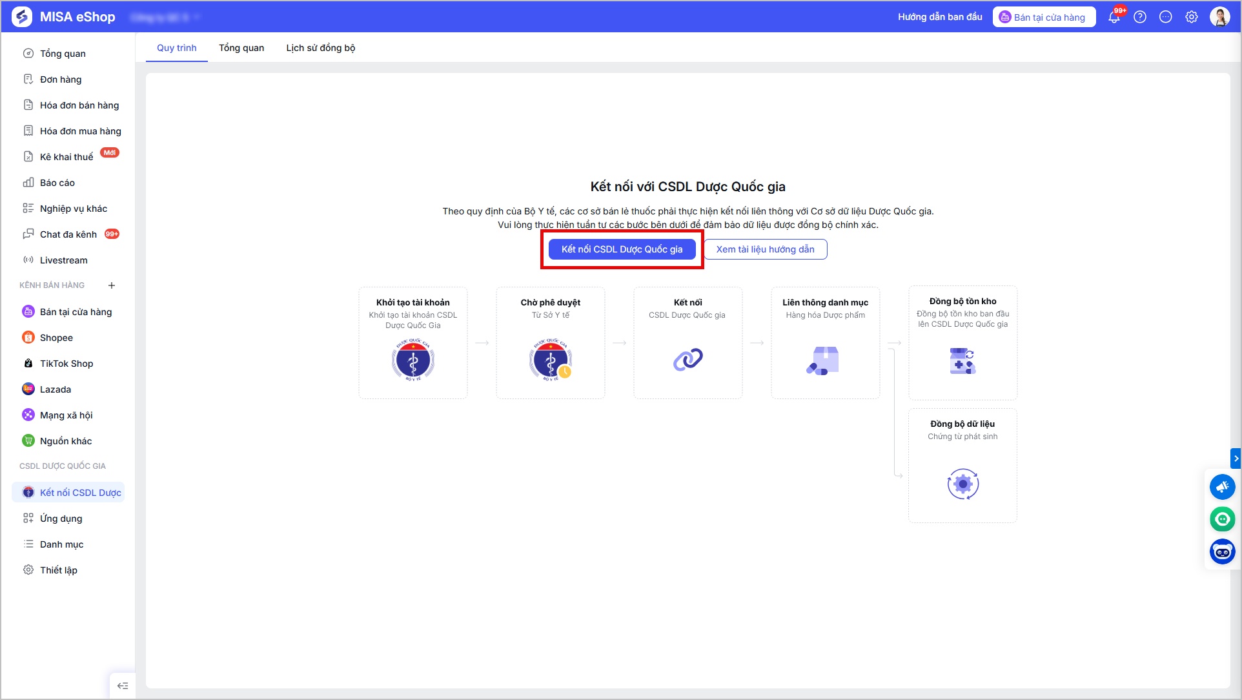Click the Tổng quan sidebar icon
Viewport: 1242px width, 700px height.
coord(28,54)
